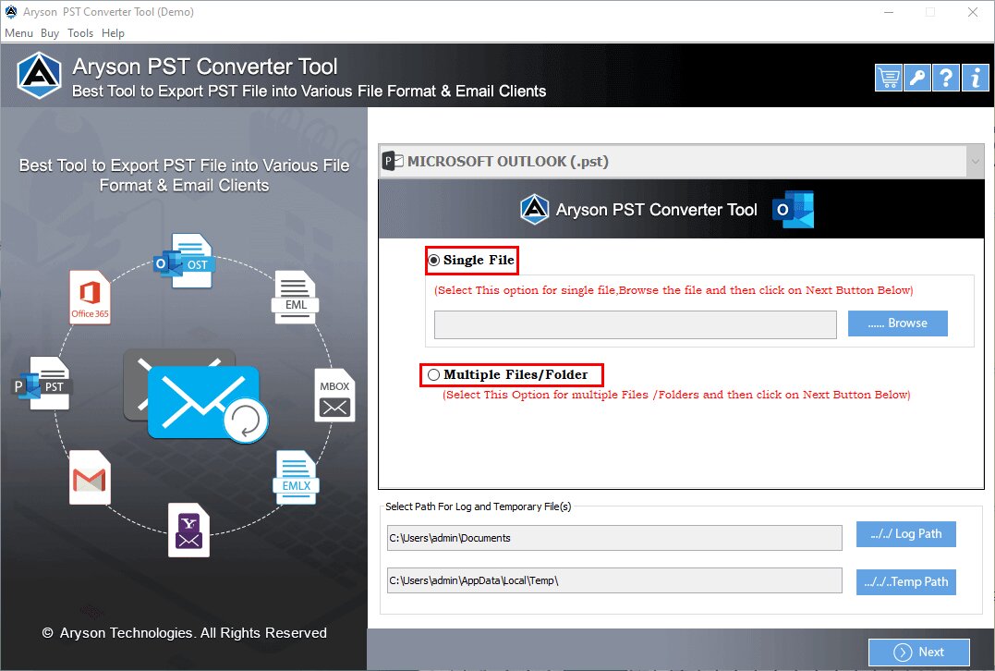Select the Multiple Files/Folder radio button
The width and height of the screenshot is (995, 671).
(x=433, y=374)
